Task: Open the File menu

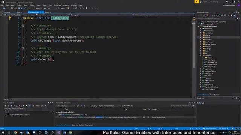Action: click(x=2, y=5)
